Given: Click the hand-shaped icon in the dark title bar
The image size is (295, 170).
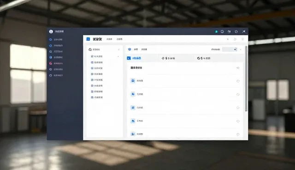Looking at the screenshot, I should click(x=229, y=32).
